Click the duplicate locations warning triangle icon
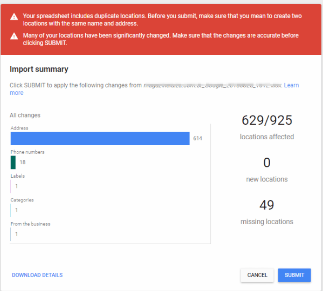323x291 pixels. tap(15, 17)
